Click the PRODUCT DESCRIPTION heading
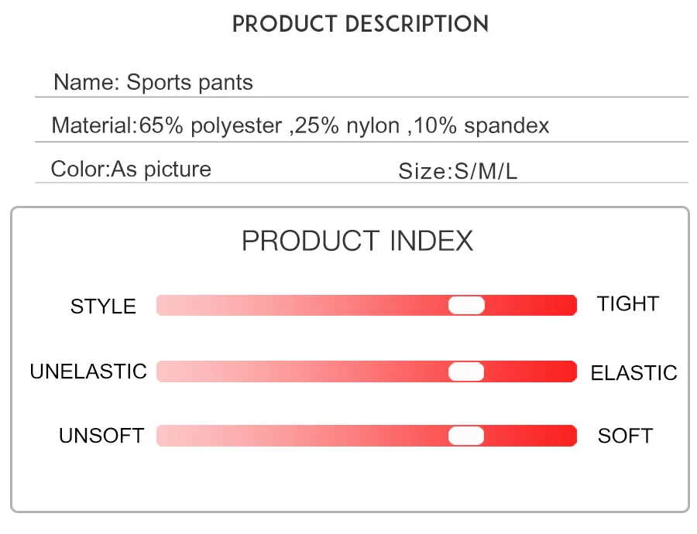 [360, 24]
